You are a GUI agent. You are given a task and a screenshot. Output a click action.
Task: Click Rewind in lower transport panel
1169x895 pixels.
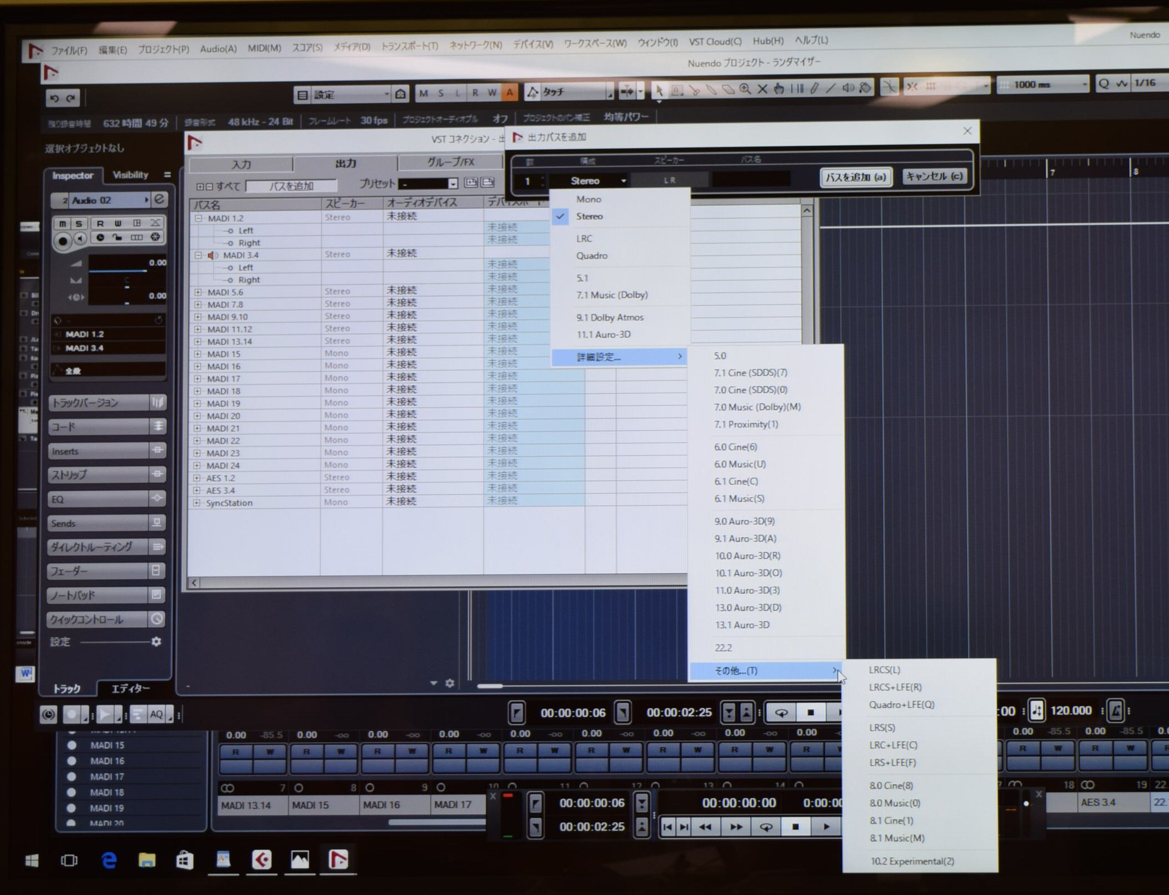(705, 827)
